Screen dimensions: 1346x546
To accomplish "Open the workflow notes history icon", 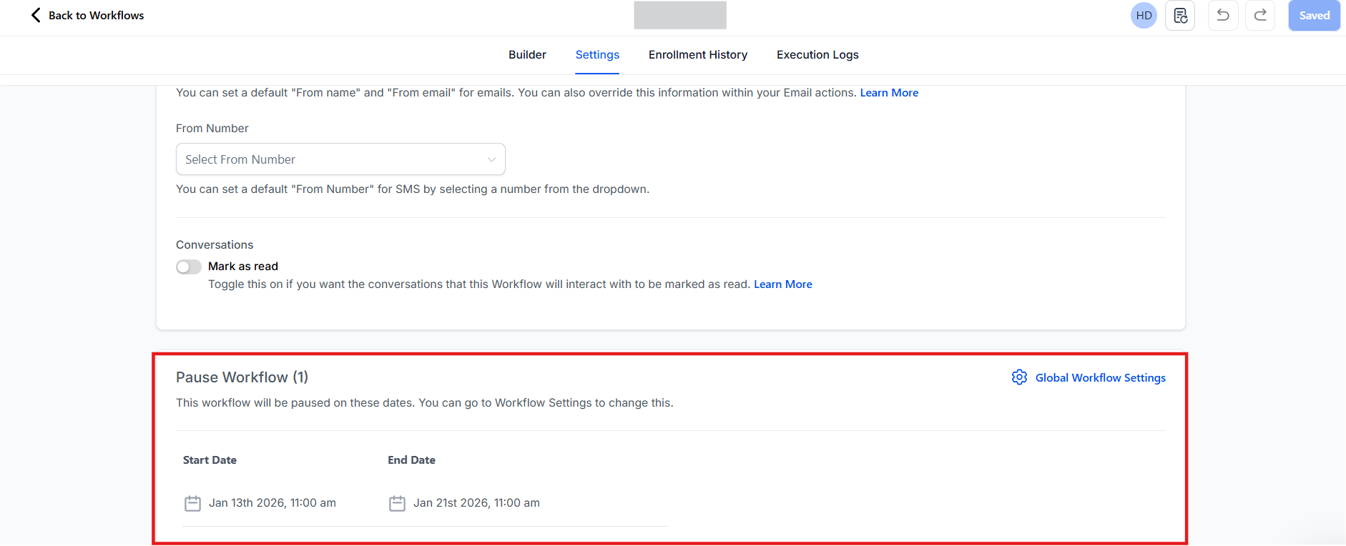I will click(x=1180, y=15).
